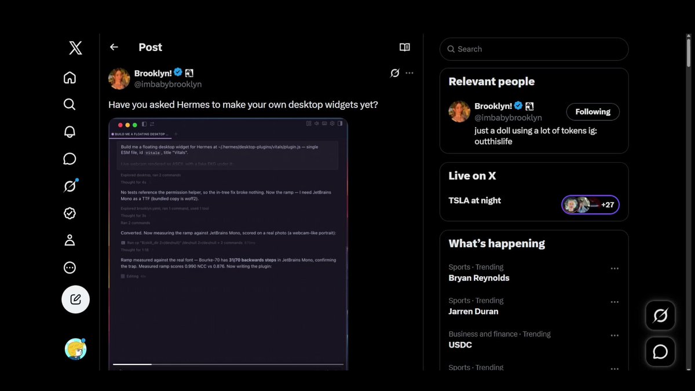The image size is (695, 391).
Task: Open Explore from the sidebar magnifier icon
Action: pyautogui.click(x=69, y=104)
